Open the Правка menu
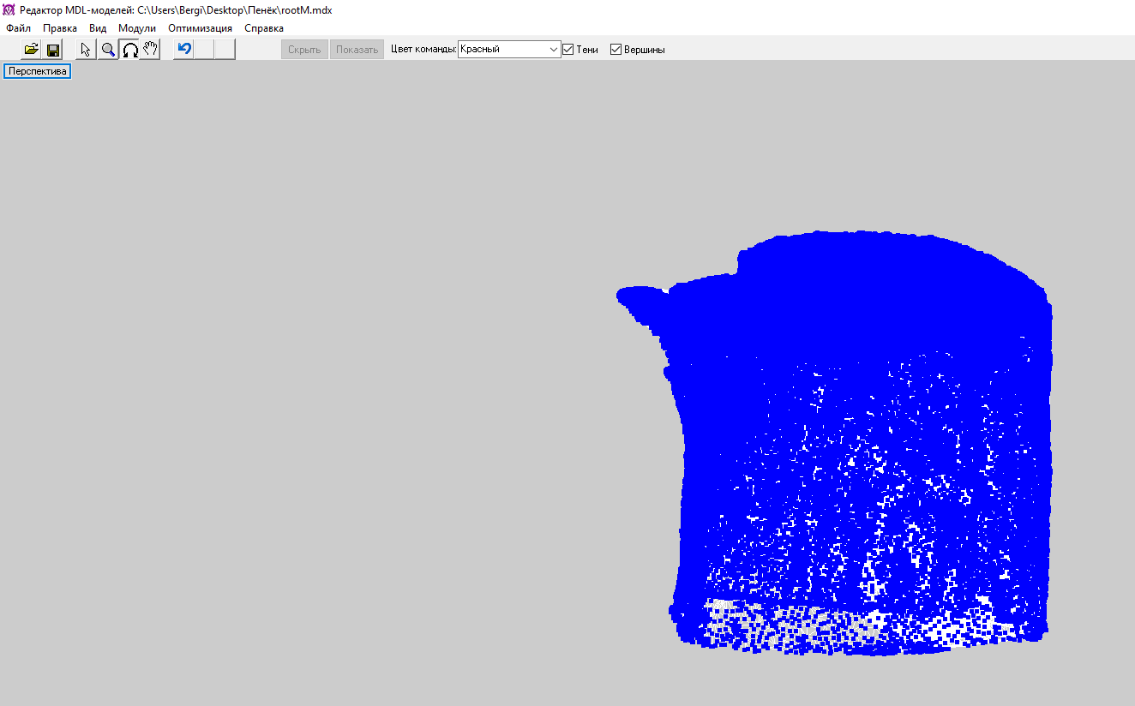This screenshot has height=706, width=1135. coord(60,28)
